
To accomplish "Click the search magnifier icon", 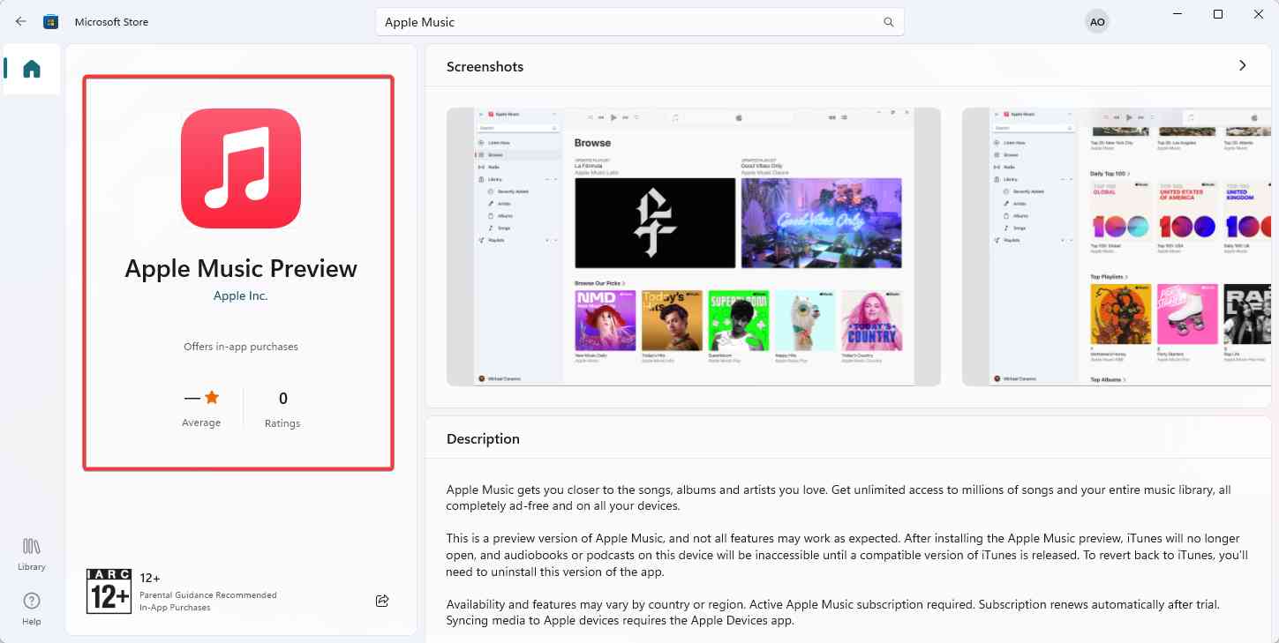I will coord(888,22).
